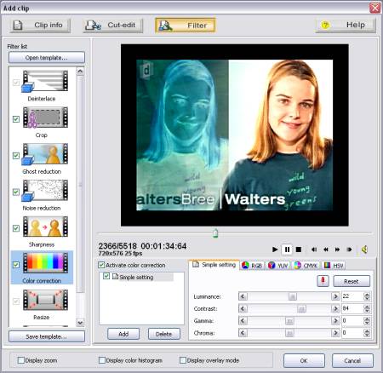The height and width of the screenshot is (373, 383).
Task: Click the filter list scroll-down arrow
Action: tap(80, 323)
